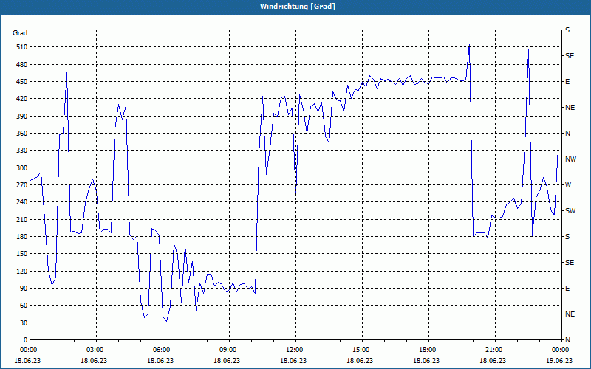
Task: Select the 480 value on the y-axis
Action: [x=21, y=65]
